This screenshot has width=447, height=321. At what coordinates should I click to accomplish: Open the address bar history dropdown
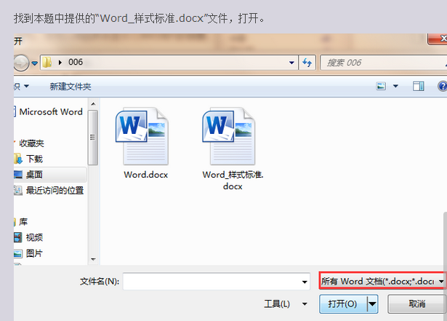[x=291, y=63]
